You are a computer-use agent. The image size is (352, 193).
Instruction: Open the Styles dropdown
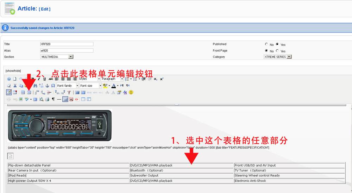(x=89, y=79)
